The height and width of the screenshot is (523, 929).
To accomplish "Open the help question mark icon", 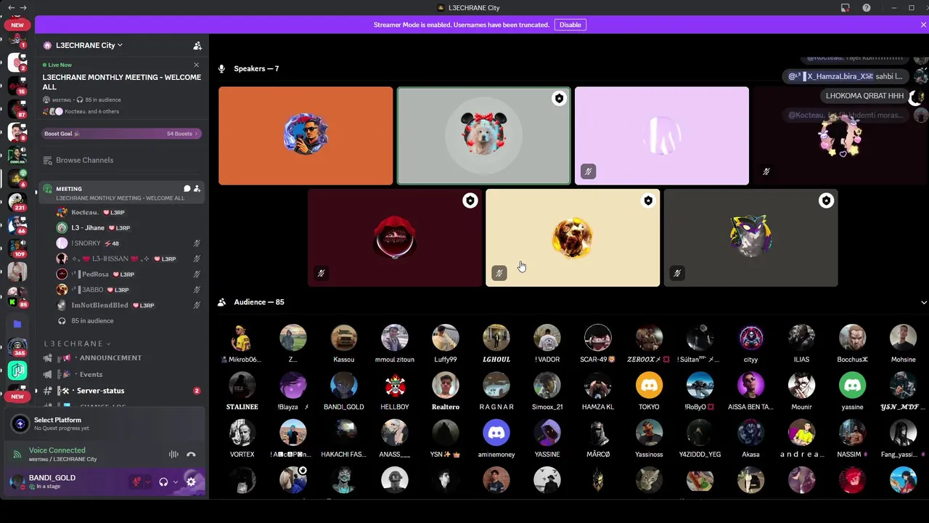I will [867, 8].
